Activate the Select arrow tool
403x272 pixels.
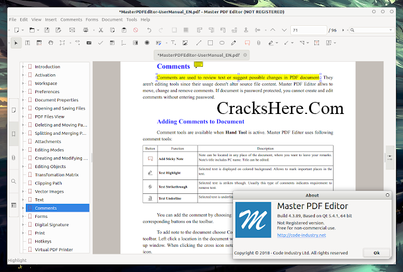click(x=16, y=43)
